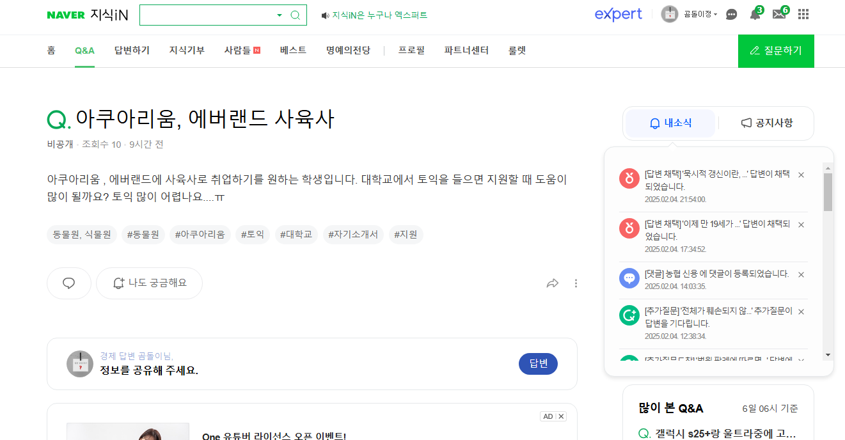Click the blue 답변 button

[538, 364]
